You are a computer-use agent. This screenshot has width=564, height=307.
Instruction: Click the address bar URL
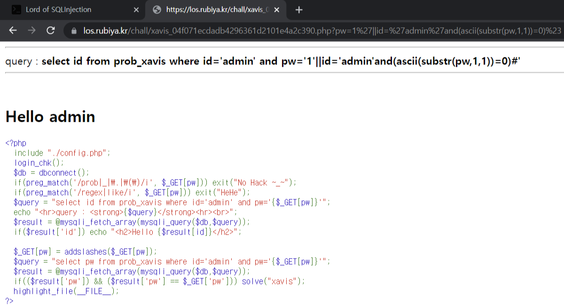(x=322, y=31)
